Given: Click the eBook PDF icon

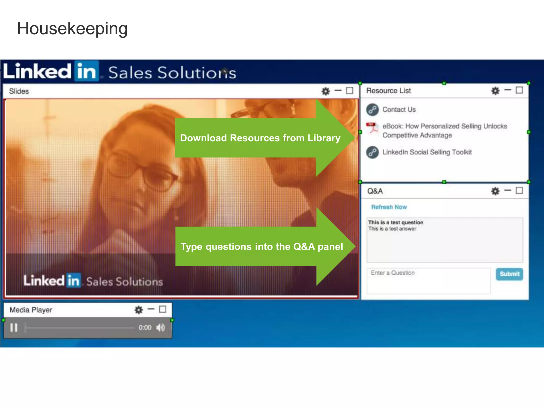Looking at the screenshot, I should pyautogui.click(x=372, y=128).
